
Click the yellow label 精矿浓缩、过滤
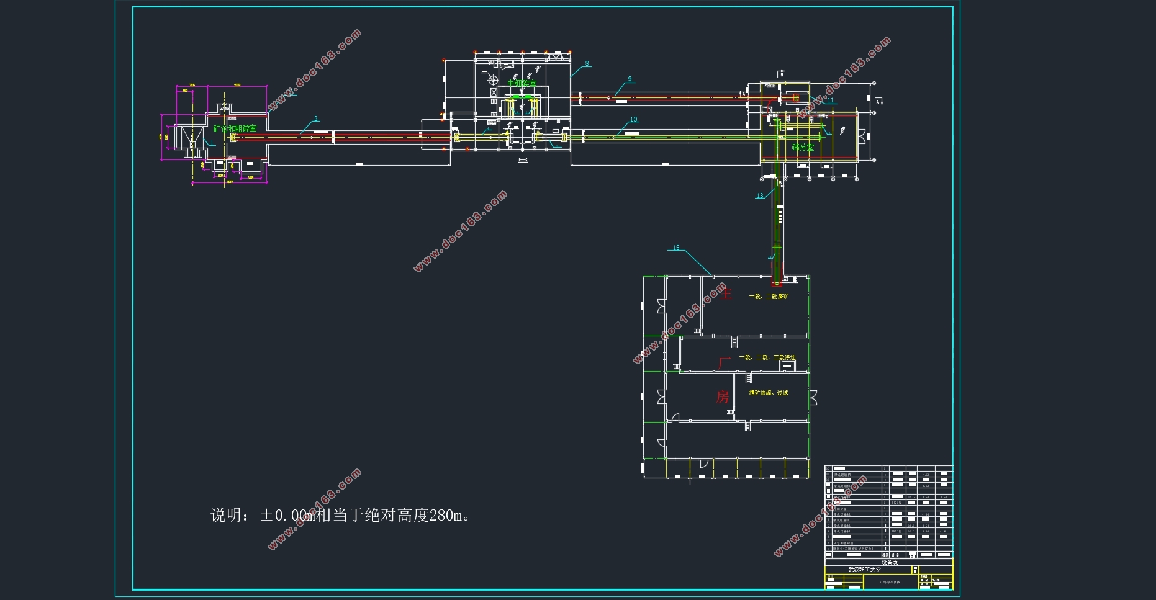pyautogui.click(x=769, y=393)
